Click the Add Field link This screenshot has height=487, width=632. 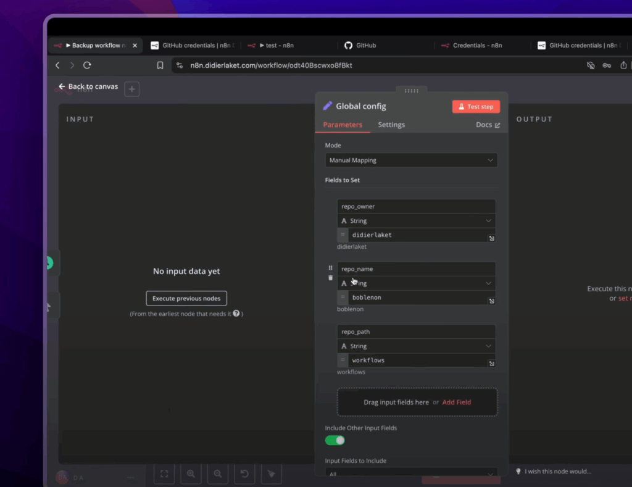[456, 402]
